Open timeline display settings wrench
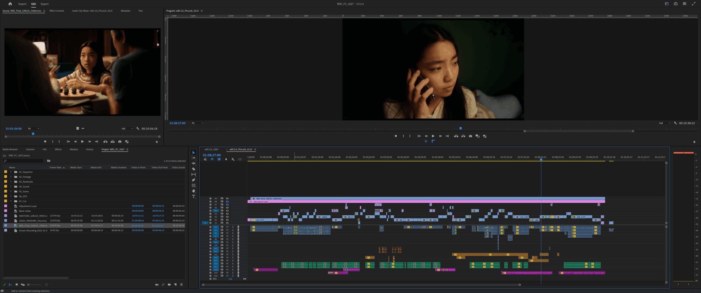The width and height of the screenshot is (701, 293). pyautogui.click(x=233, y=159)
